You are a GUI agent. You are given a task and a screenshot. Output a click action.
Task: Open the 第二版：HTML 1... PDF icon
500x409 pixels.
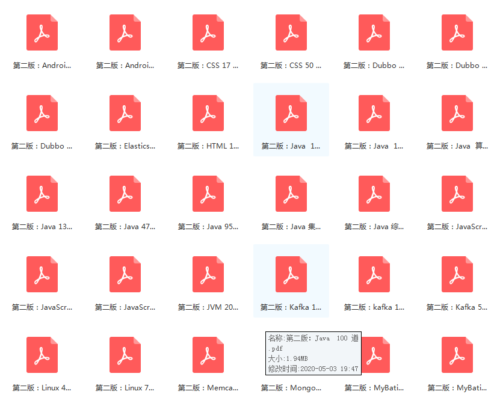(208, 113)
